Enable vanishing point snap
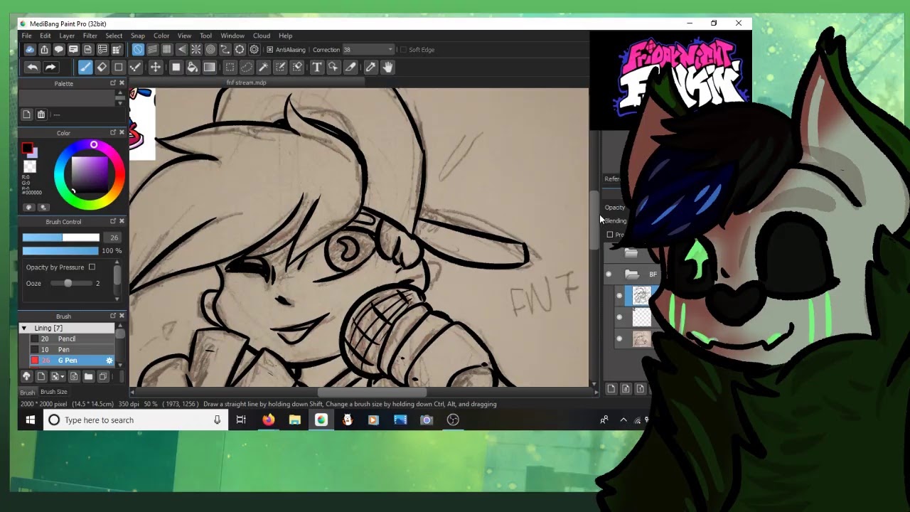The width and height of the screenshot is (910, 512). click(181, 50)
